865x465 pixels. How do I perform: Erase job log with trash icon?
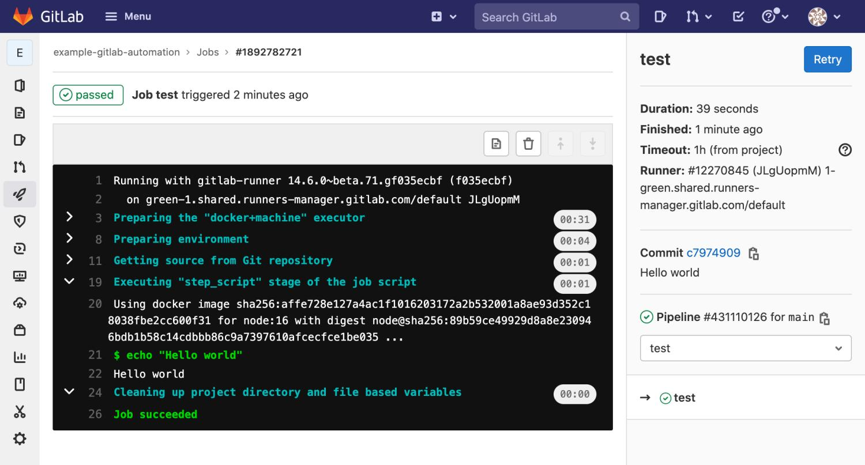point(528,143)
